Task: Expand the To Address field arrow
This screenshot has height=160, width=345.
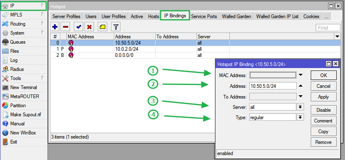Action: [300, 96]
